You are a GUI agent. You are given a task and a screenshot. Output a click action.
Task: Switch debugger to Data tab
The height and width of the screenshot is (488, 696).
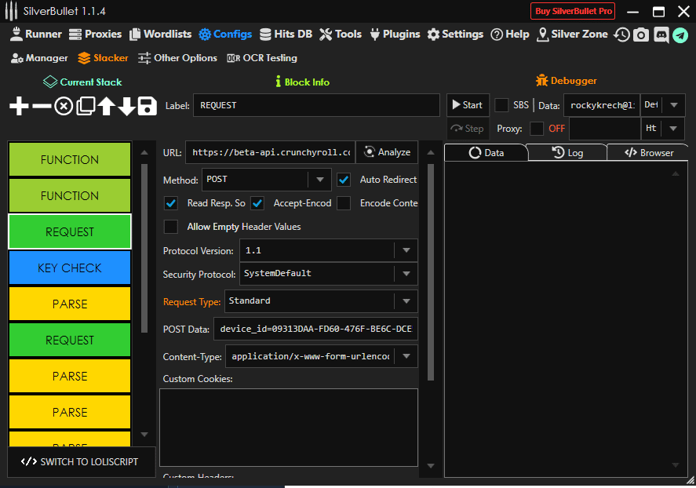pos(486,153)
